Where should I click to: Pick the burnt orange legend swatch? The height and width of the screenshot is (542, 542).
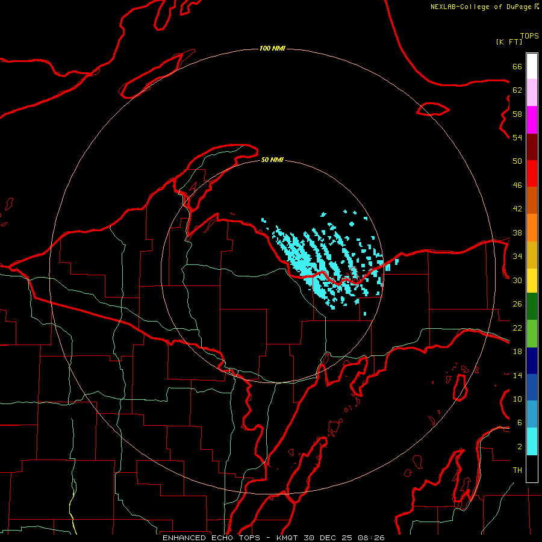click(532, 200)
